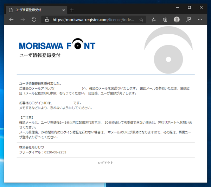Click the phone number 0120-08-2253
Image resolution: width=211 pixels, height=187 pixels.
pyautogui.click(x=55, y=152)
